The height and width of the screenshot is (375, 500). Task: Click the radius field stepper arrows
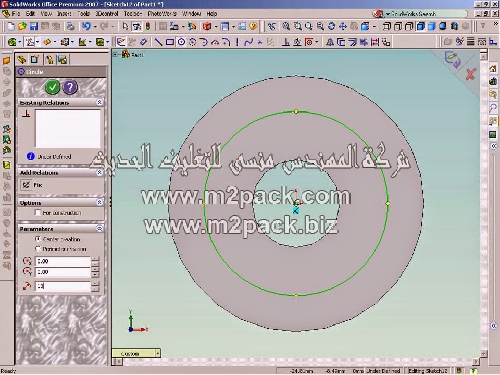point(95,286)
